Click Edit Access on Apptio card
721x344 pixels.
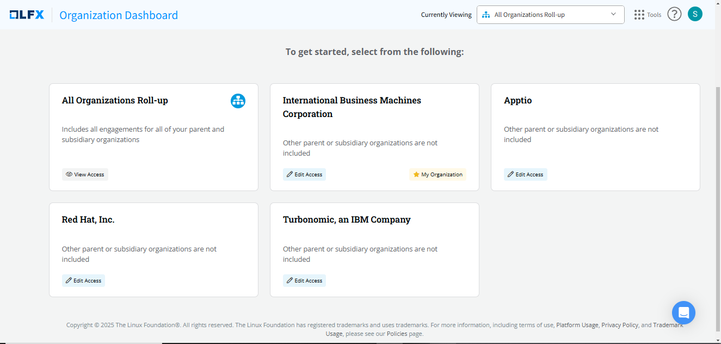pos(525,175)
